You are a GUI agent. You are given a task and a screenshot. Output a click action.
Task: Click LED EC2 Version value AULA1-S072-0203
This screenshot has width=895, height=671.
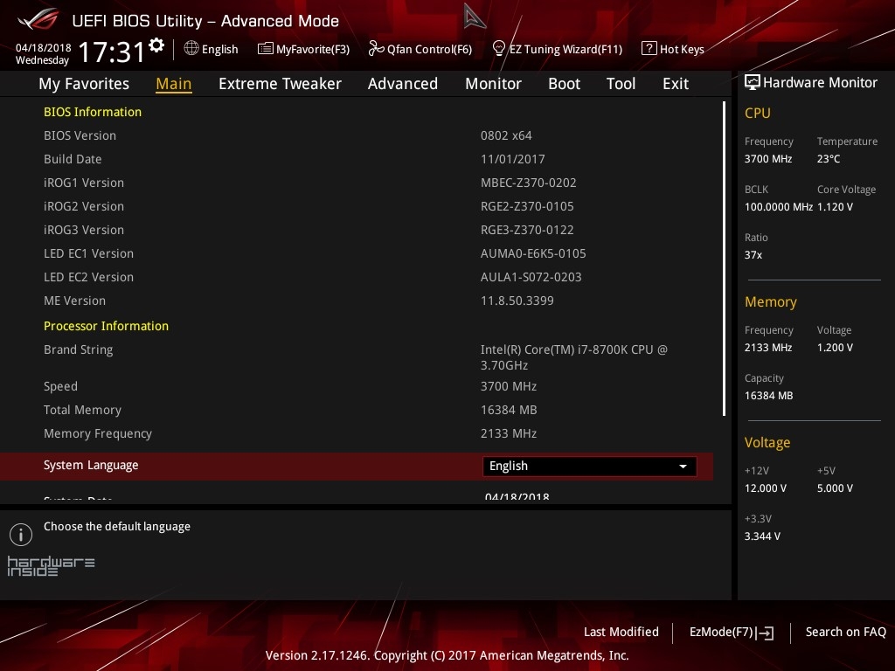point(531,277)
